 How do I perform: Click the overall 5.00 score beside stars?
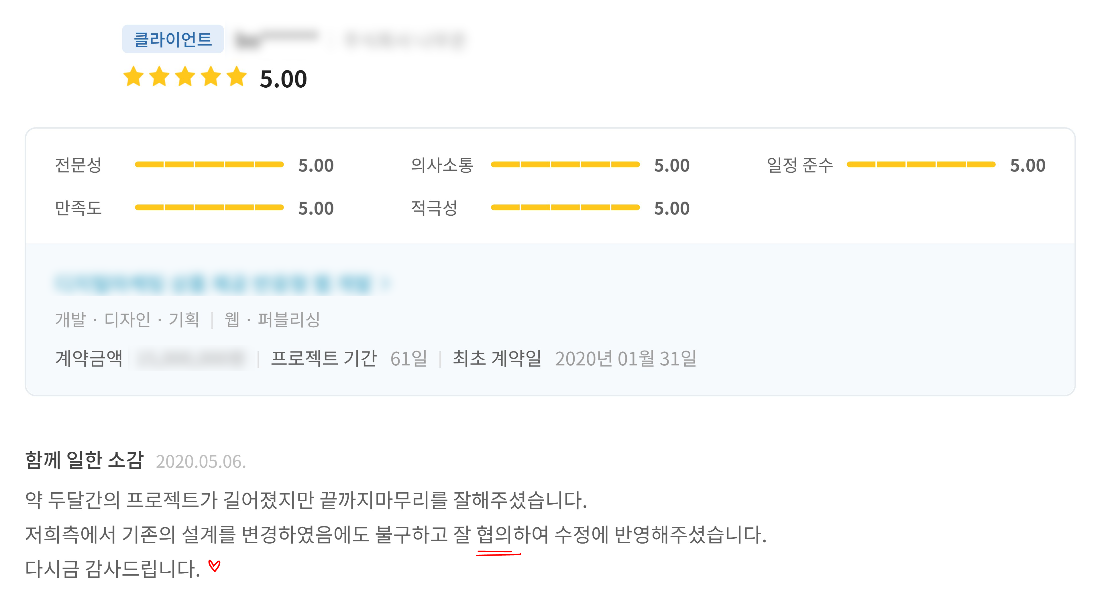(283, 79)
